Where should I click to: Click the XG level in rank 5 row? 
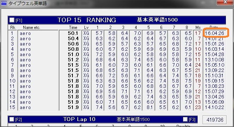click(x=86, y=54)
